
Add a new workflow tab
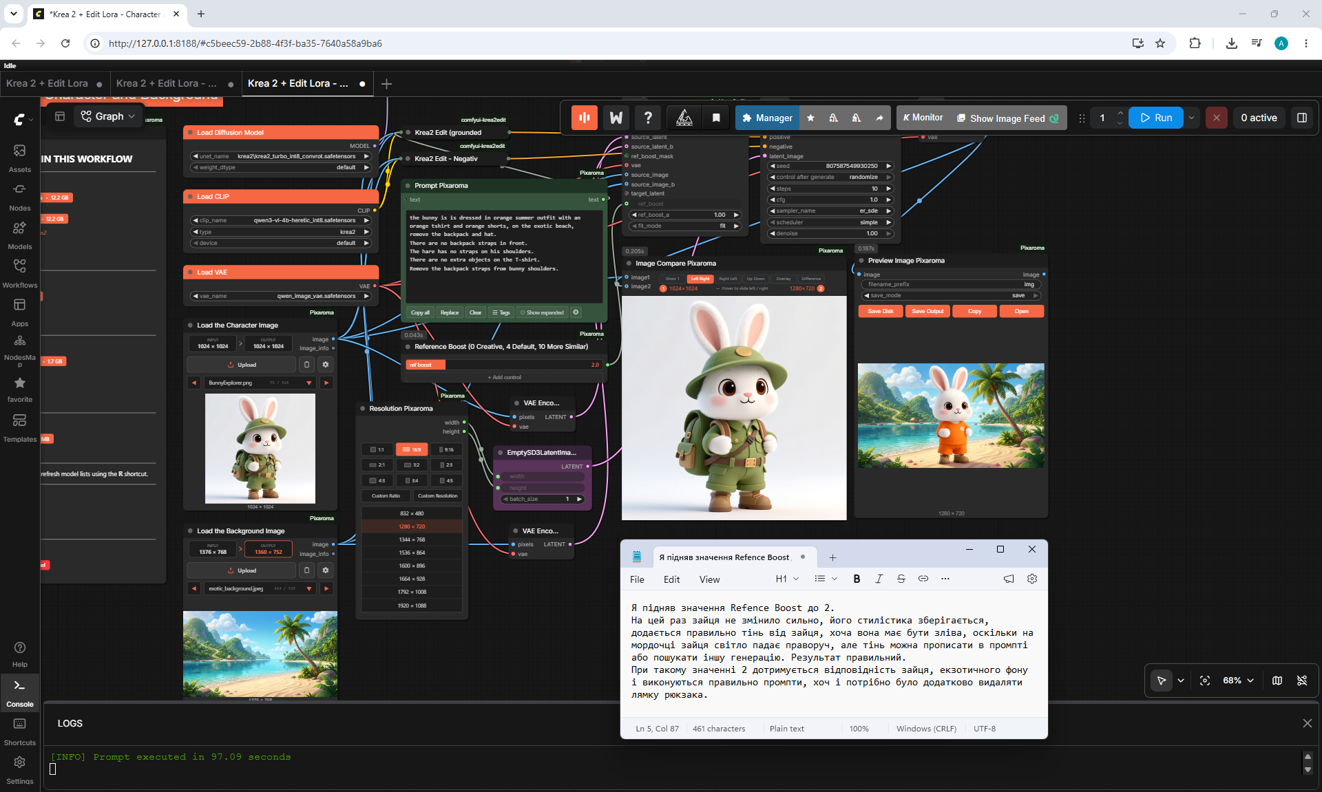pyautogui.click(x=386, y=84)
